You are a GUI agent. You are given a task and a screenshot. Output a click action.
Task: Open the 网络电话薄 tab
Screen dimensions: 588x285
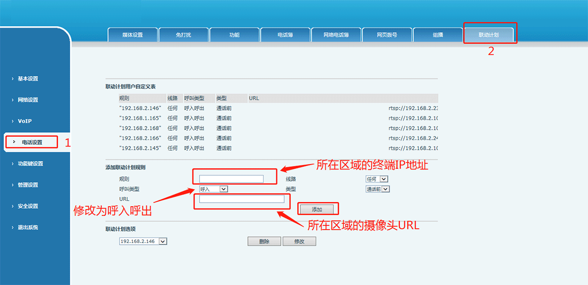[336, 34]
